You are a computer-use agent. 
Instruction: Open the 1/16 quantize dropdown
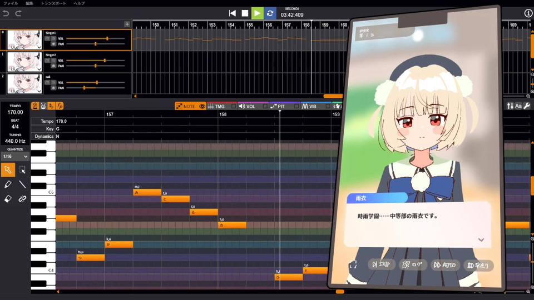15,157
